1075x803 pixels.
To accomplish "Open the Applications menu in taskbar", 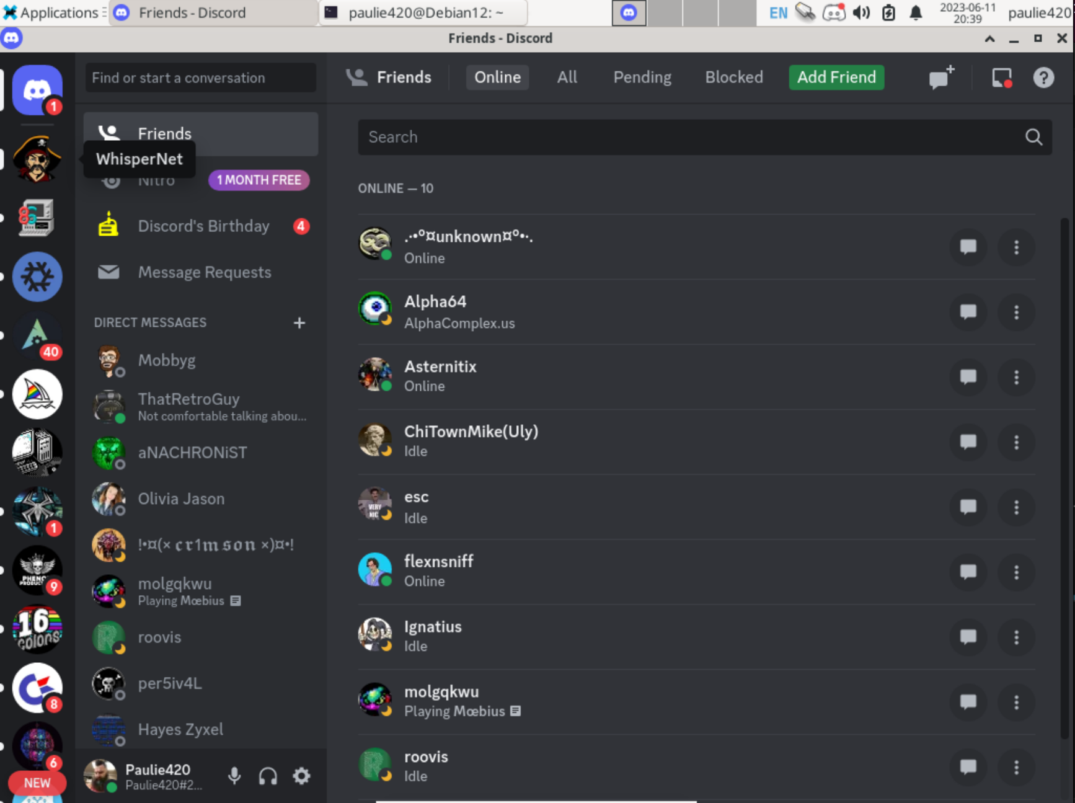I will (x=55, y=12).
